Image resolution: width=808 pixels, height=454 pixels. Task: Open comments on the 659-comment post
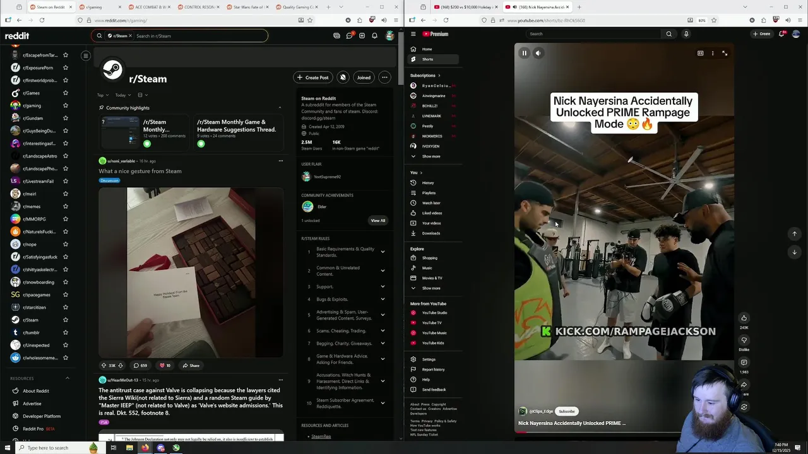(x=140, y=366)
